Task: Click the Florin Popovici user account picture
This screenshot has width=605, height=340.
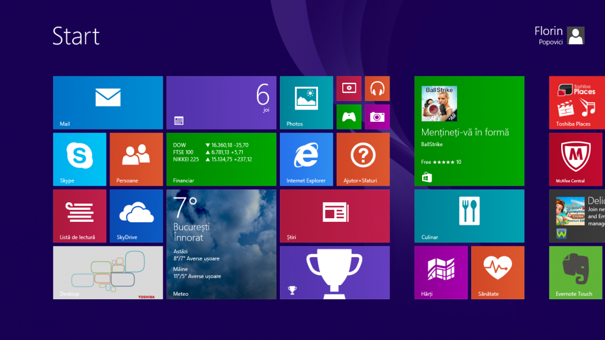Action: 575,35
